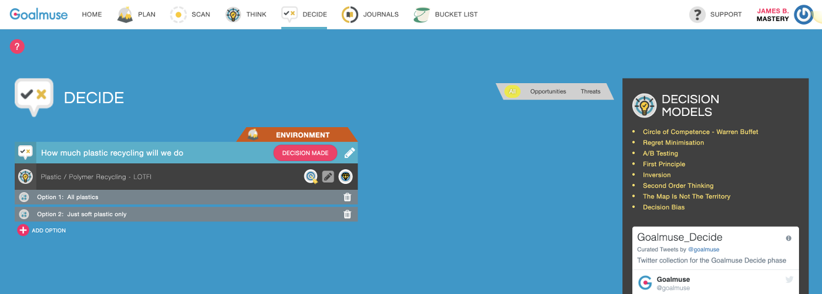
Task: Select the All filter
Action: click(x=512, y=91)
